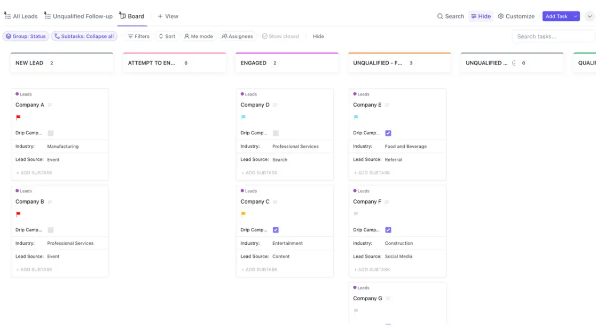Add subtask to Company D
596x330 pixels.
point(259,173)
